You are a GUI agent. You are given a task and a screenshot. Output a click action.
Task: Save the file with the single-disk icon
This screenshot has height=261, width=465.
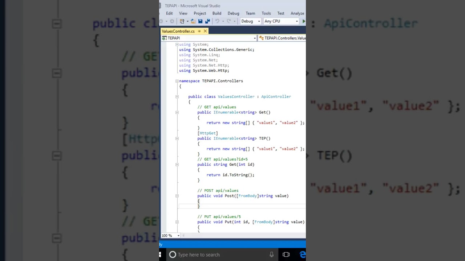coord(200,21)
